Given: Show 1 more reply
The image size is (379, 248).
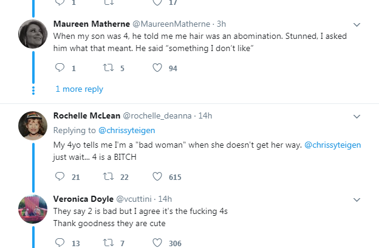Looking at the screenshot, I should click(80, 89).
